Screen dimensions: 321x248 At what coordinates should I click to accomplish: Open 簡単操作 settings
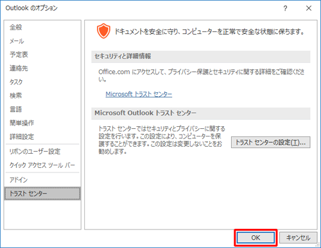42,123
